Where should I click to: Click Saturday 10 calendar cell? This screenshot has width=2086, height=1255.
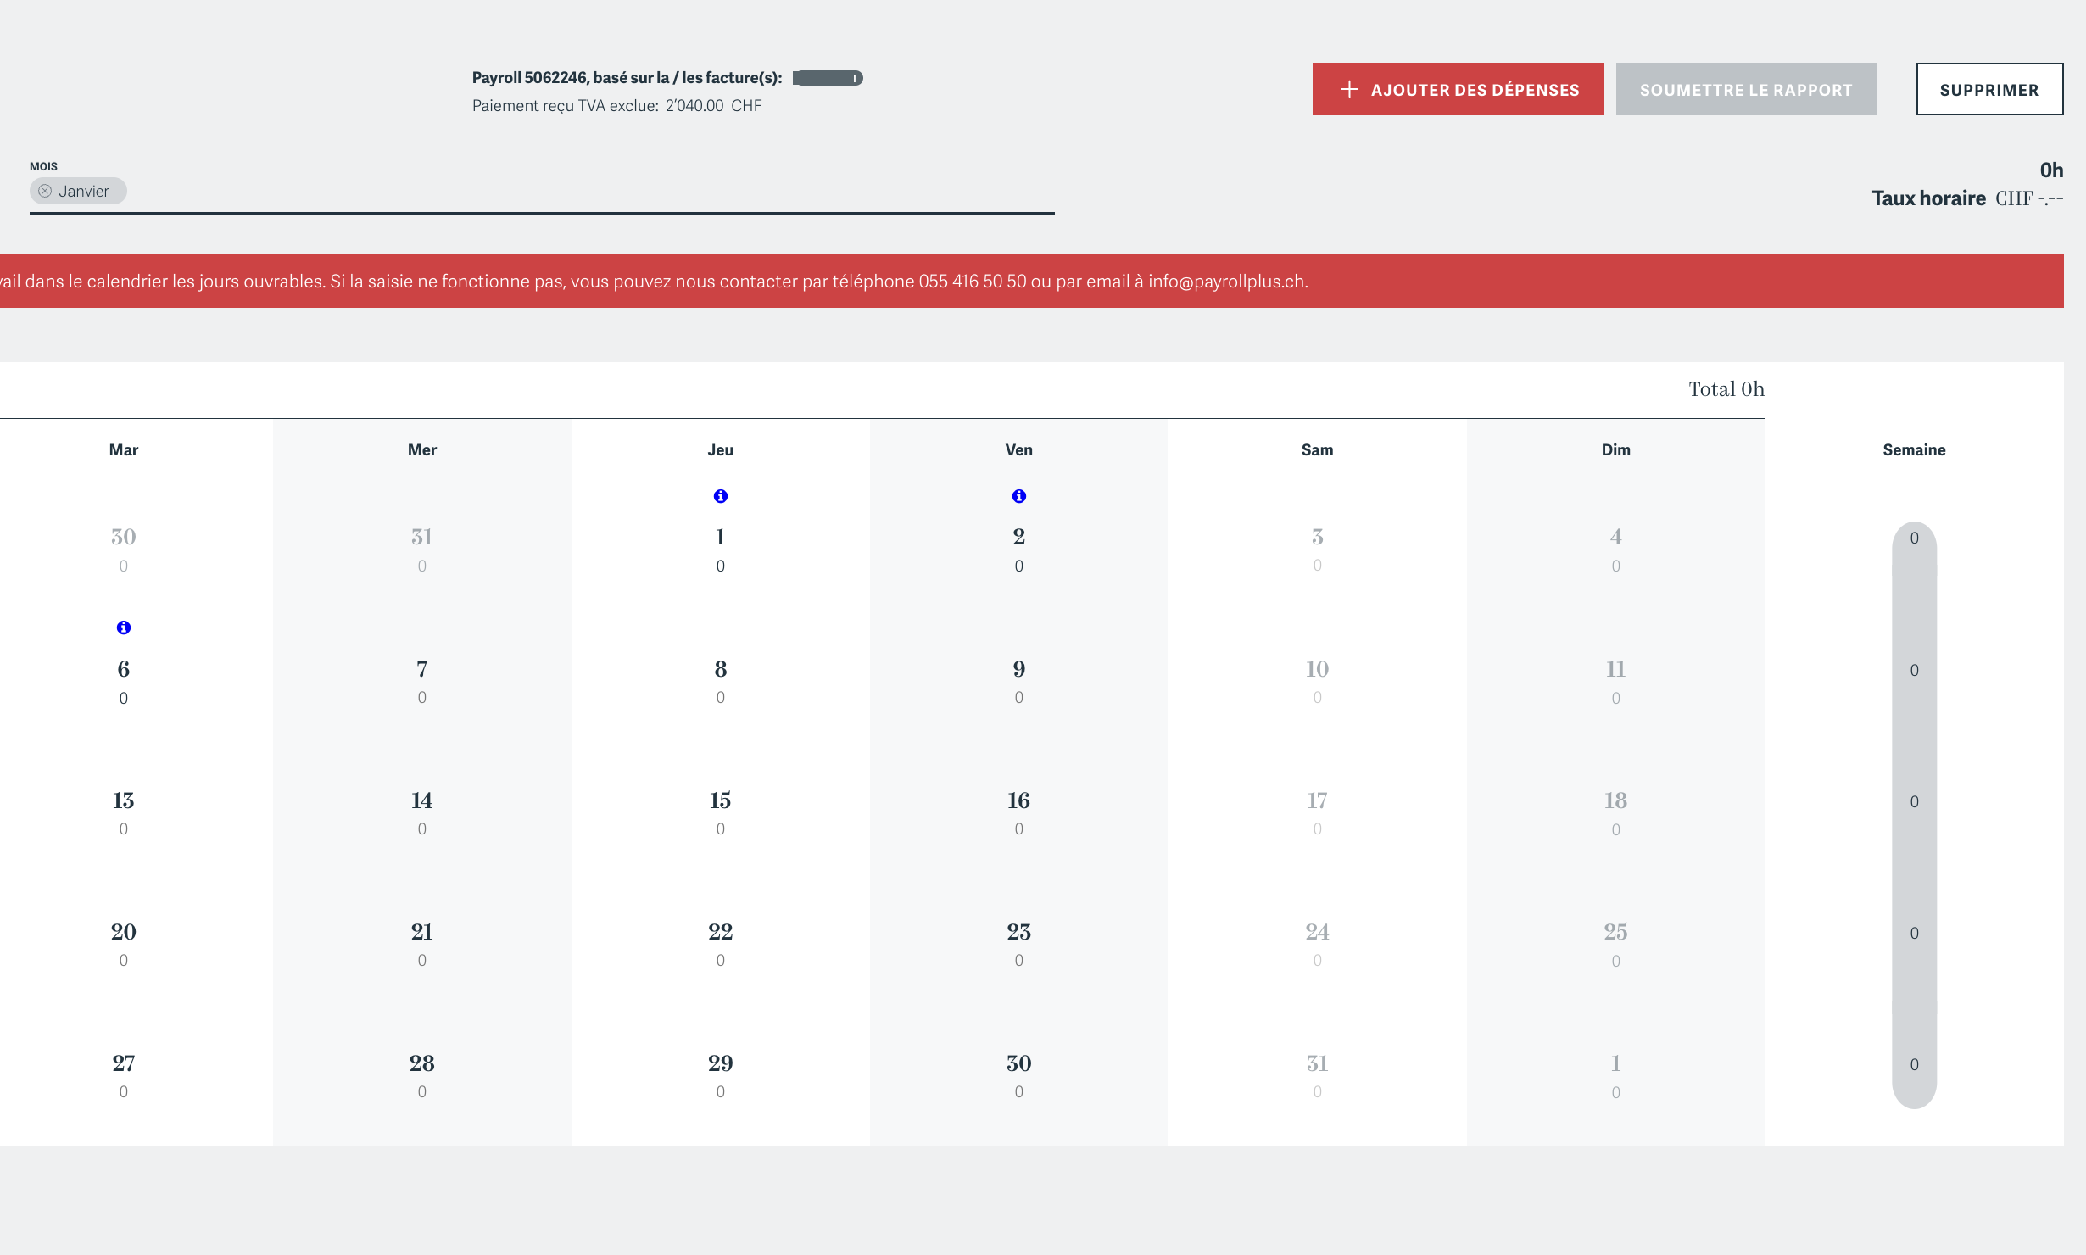(x=1317, y=669)
